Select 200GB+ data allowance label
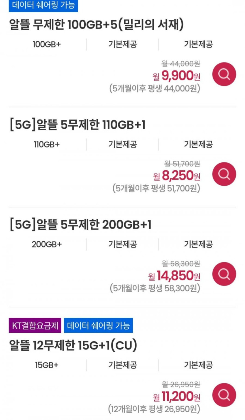This screenshot has height=420, width=245. coord(47,244)
